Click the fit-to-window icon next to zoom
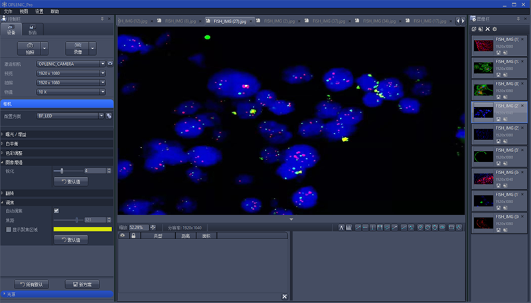Image resolution: width=531 pixels, height=303 pixels. coord(153,227)
